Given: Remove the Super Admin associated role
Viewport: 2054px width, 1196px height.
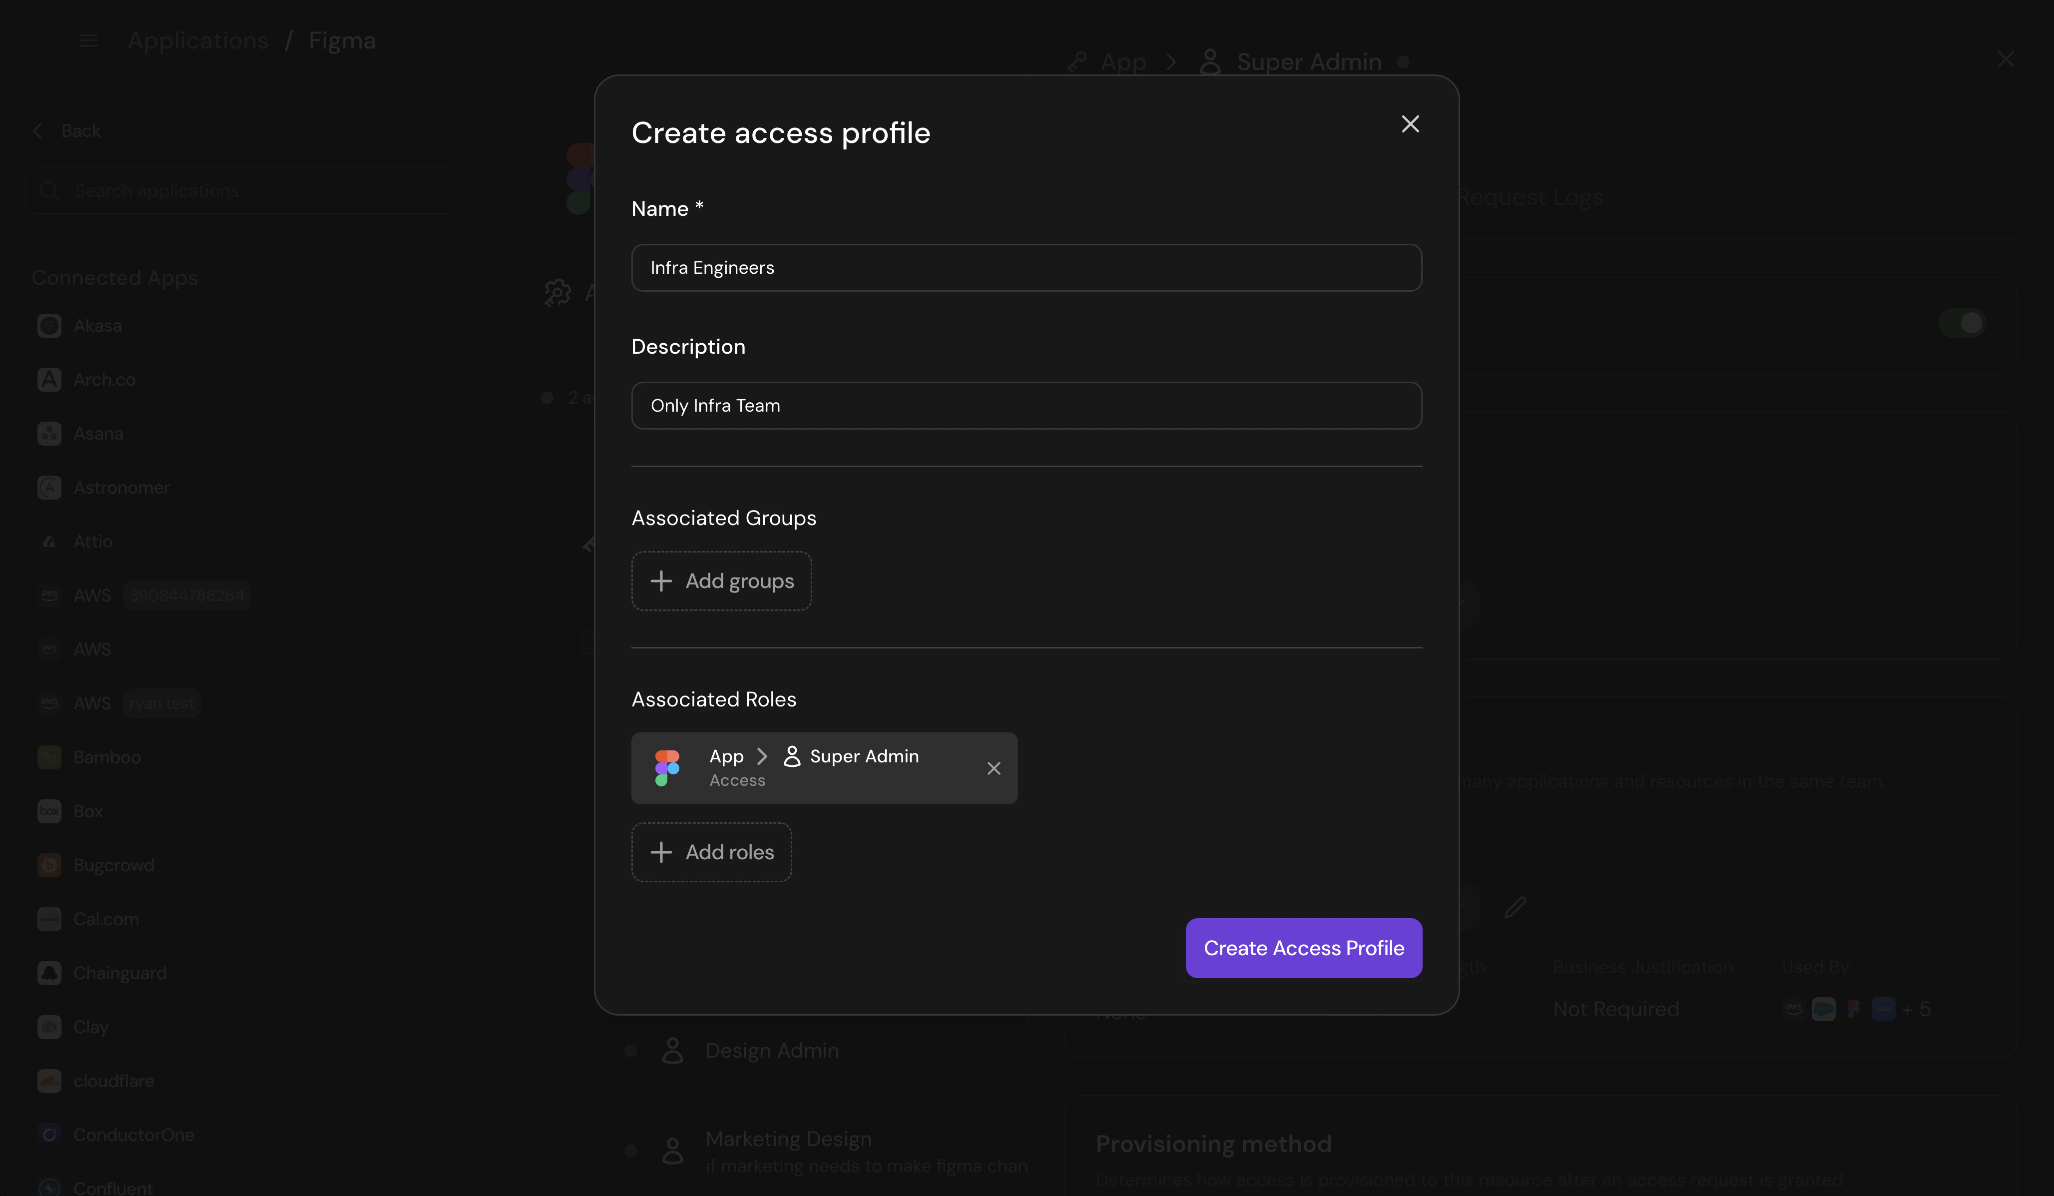Looking at the screenshot, I should click(994, 768).
